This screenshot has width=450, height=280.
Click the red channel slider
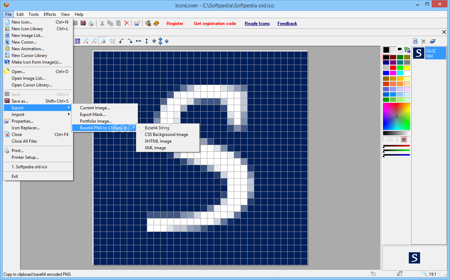tap(396, 146)
